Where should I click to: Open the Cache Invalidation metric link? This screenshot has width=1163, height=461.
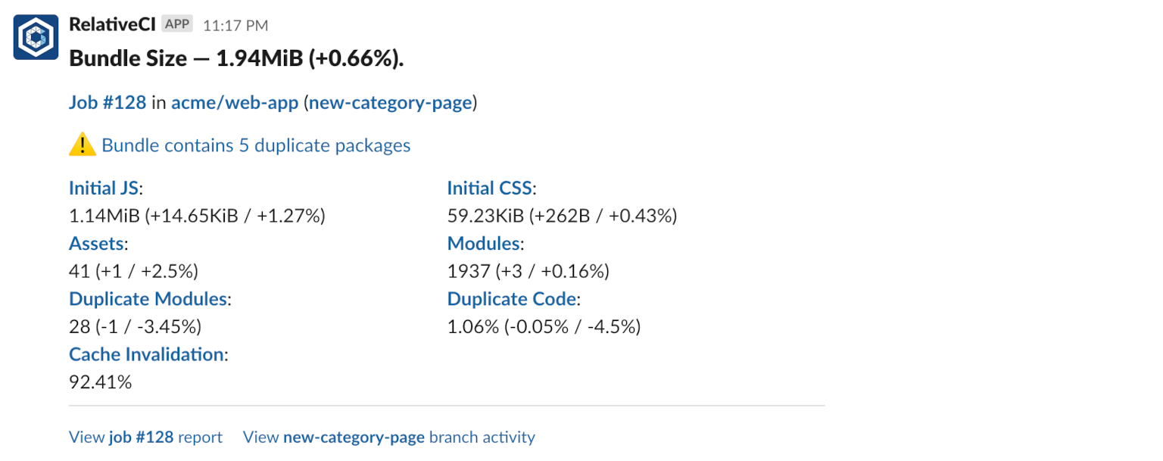pos(146,354)
